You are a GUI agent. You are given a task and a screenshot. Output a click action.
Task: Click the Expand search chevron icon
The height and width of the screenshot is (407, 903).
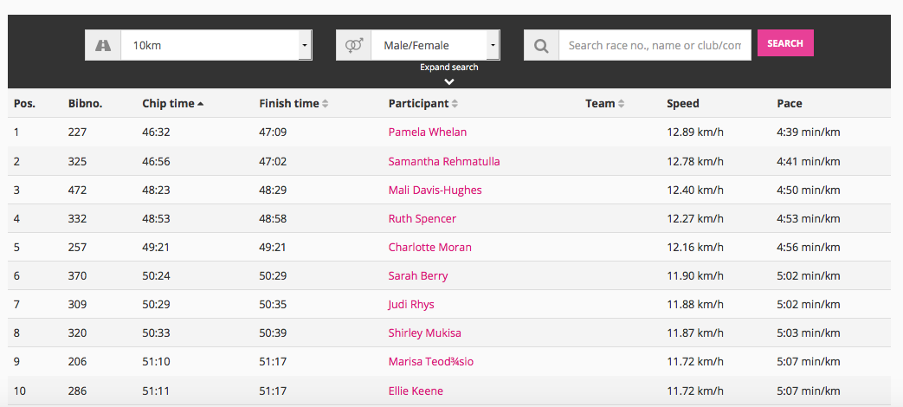tap(449, 81)
